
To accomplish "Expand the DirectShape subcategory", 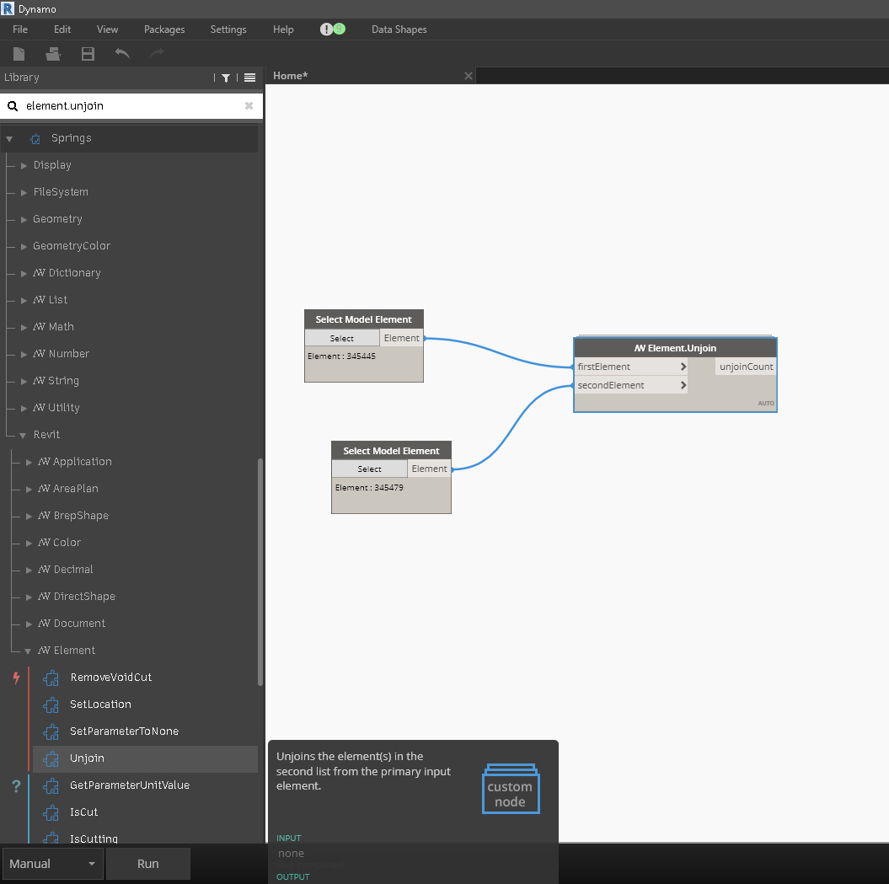I will (29, 597).
